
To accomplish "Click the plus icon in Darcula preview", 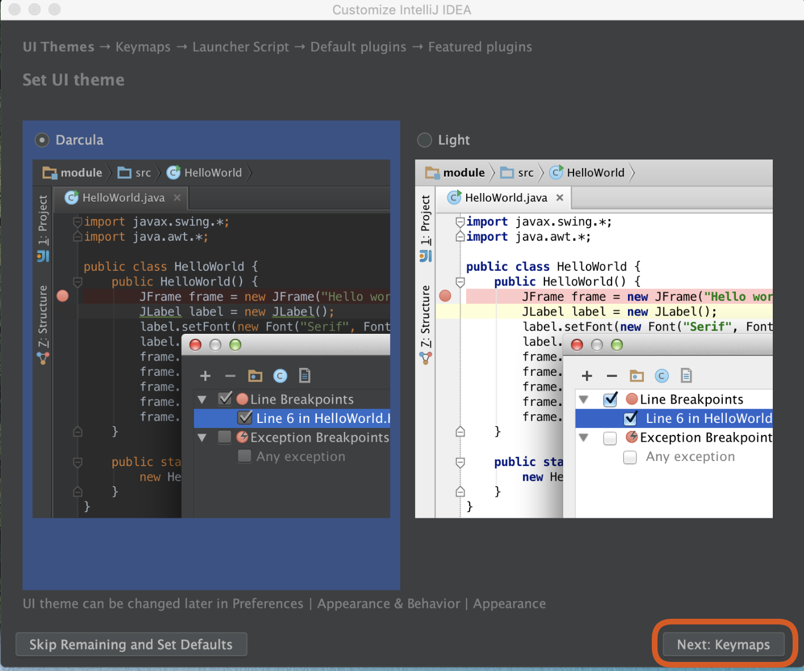I will pyautogui.click(x=206, y=376).
